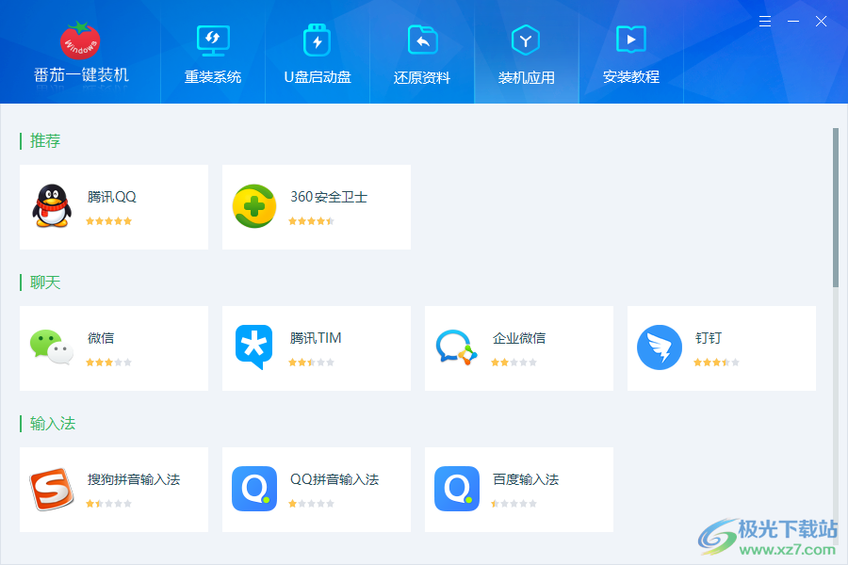Click the 腾讯QQ app name link

coord(112,197)
